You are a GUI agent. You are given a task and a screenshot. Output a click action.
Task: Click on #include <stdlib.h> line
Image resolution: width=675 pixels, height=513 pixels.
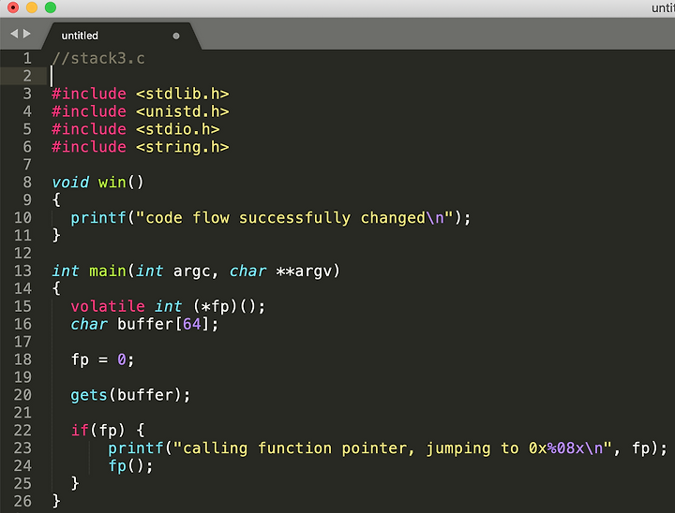pos(141,94)
